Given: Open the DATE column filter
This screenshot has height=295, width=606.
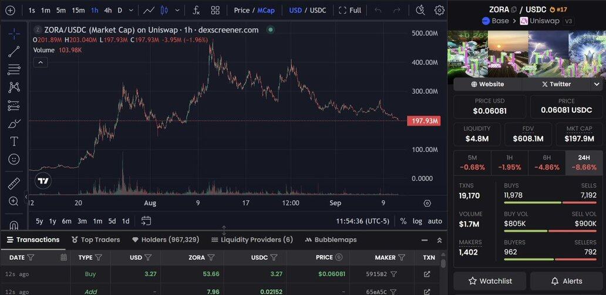Looking at the screenshot, I should pyautogui.click(x=31, y=257).
